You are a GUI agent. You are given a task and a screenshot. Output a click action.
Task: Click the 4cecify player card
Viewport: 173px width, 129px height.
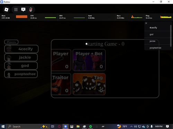point(21,49)
